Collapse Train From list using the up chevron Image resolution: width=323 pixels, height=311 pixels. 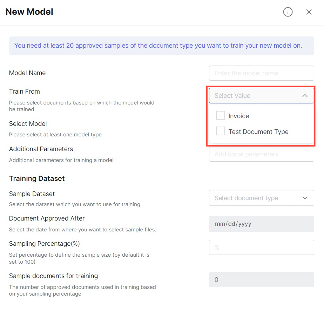[x=305, y=96]
